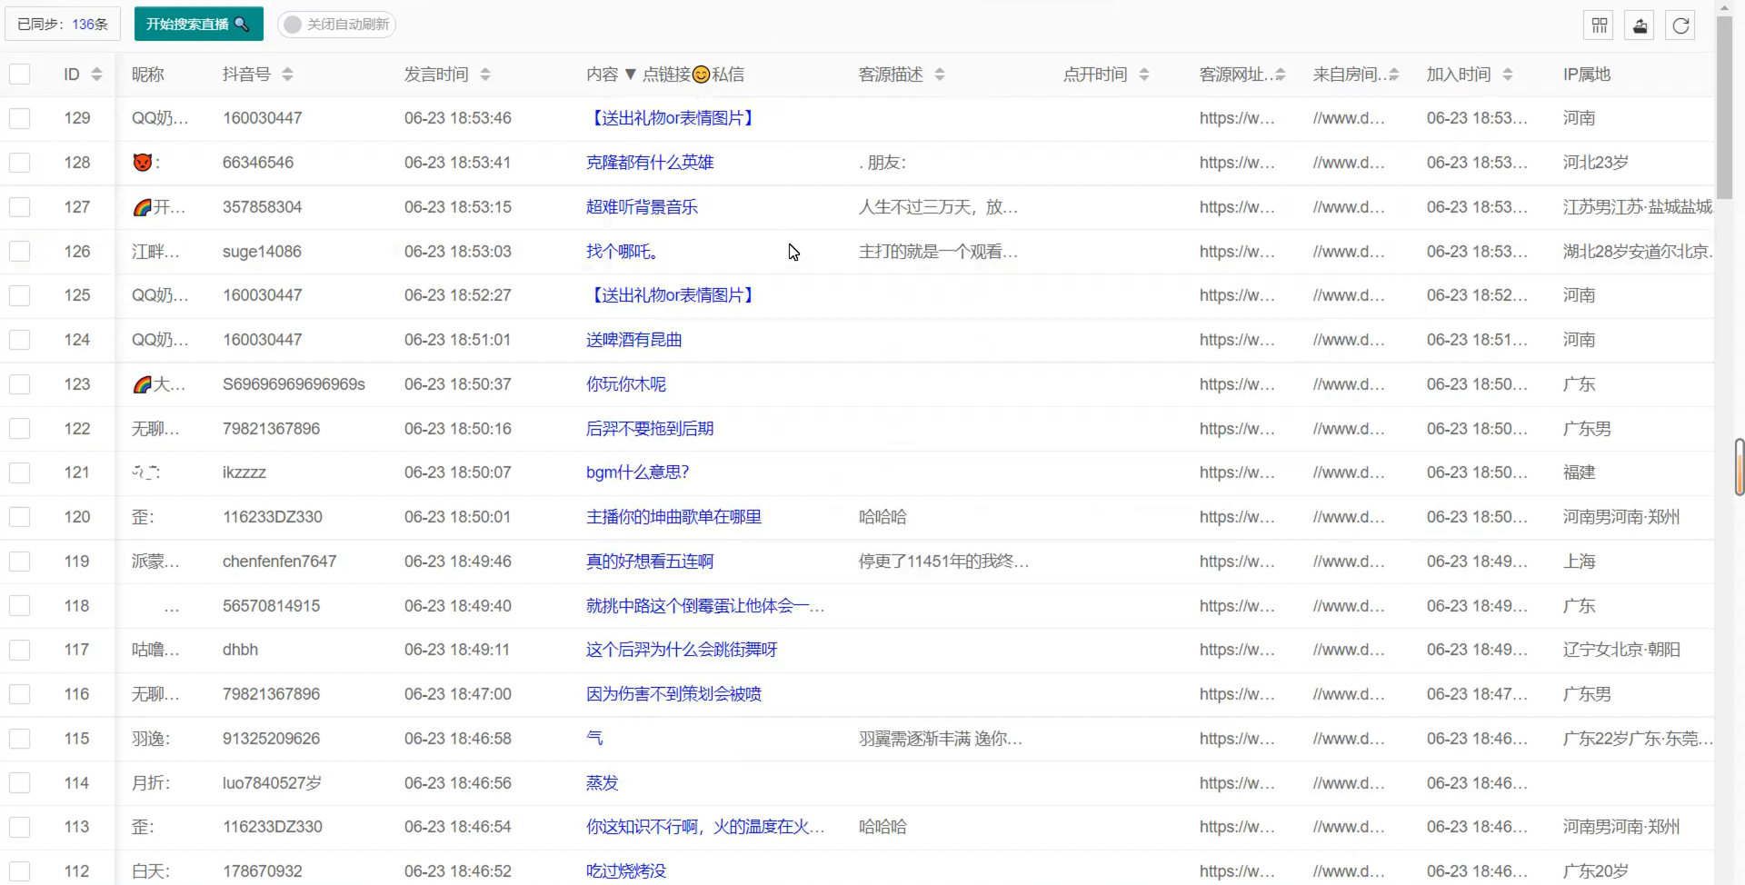Viewport: 1745px width, 885px height.
Task: Open message link 主播你的坤曲歌单在哪里
Action: (x=673, y=517)
